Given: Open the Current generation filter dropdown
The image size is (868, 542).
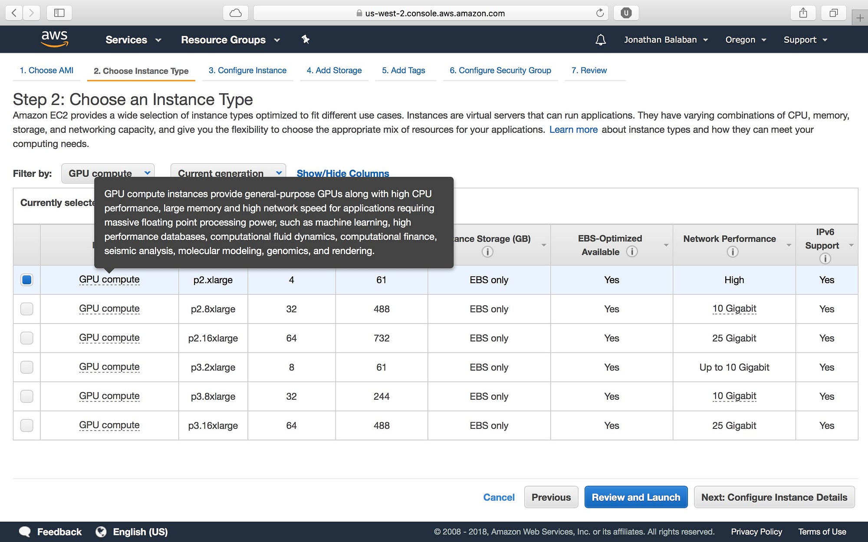Looking at the screenshot, I should (228, 173).
